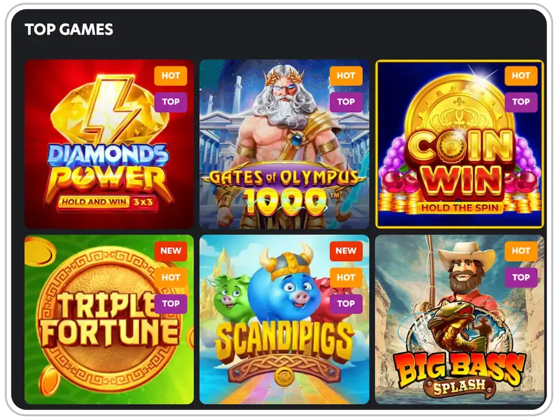Click HOT badge on Gates of Olympus
Image resolution: width=558 pixels, height=419 pixels.
tap(346, 76)
